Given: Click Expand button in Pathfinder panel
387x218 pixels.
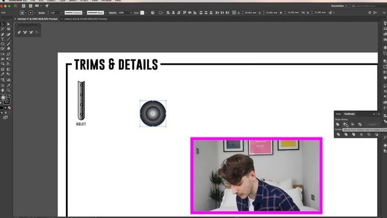Looking at the screenshot, I should (372, 124).
